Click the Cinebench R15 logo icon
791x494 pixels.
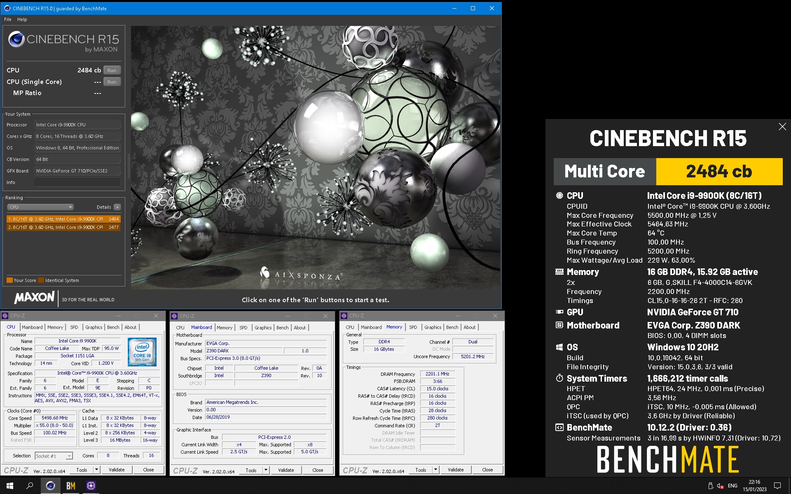pyautogui.click(x=16, y=39)
